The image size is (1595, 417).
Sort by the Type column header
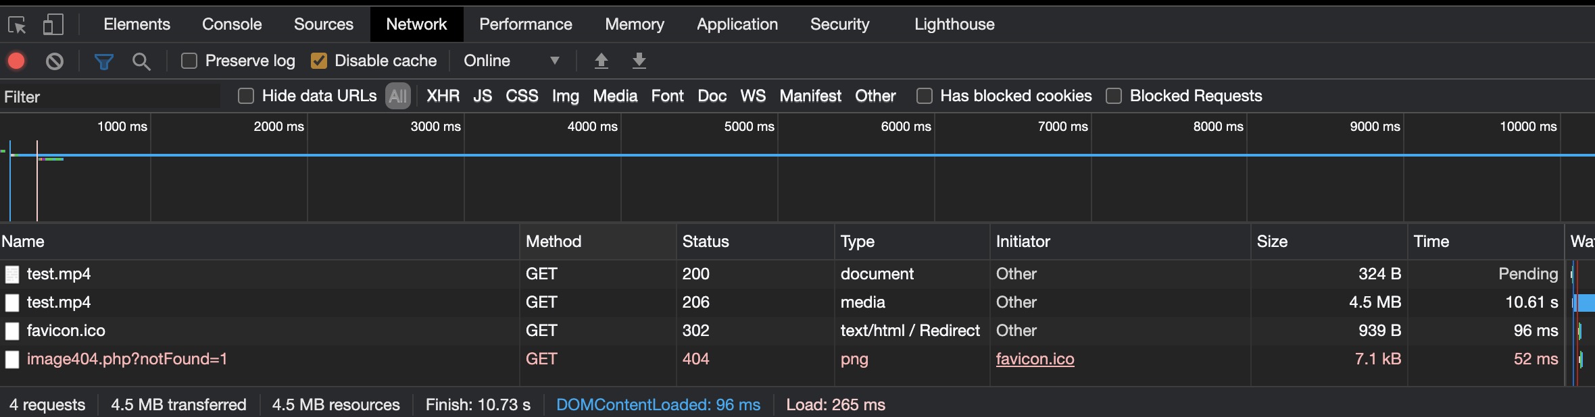tap(912, 242)
